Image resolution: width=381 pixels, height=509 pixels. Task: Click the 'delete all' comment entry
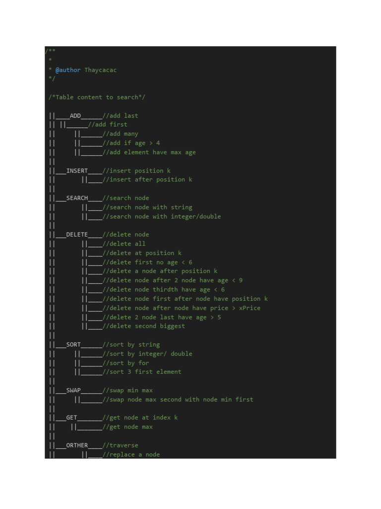(124, 244)
